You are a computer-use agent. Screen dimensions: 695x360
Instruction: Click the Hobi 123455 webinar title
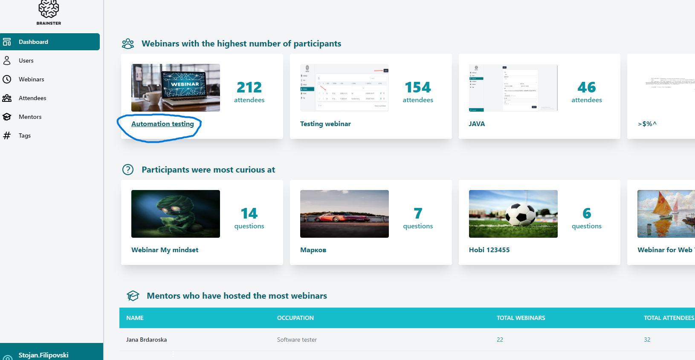(489, 250)
